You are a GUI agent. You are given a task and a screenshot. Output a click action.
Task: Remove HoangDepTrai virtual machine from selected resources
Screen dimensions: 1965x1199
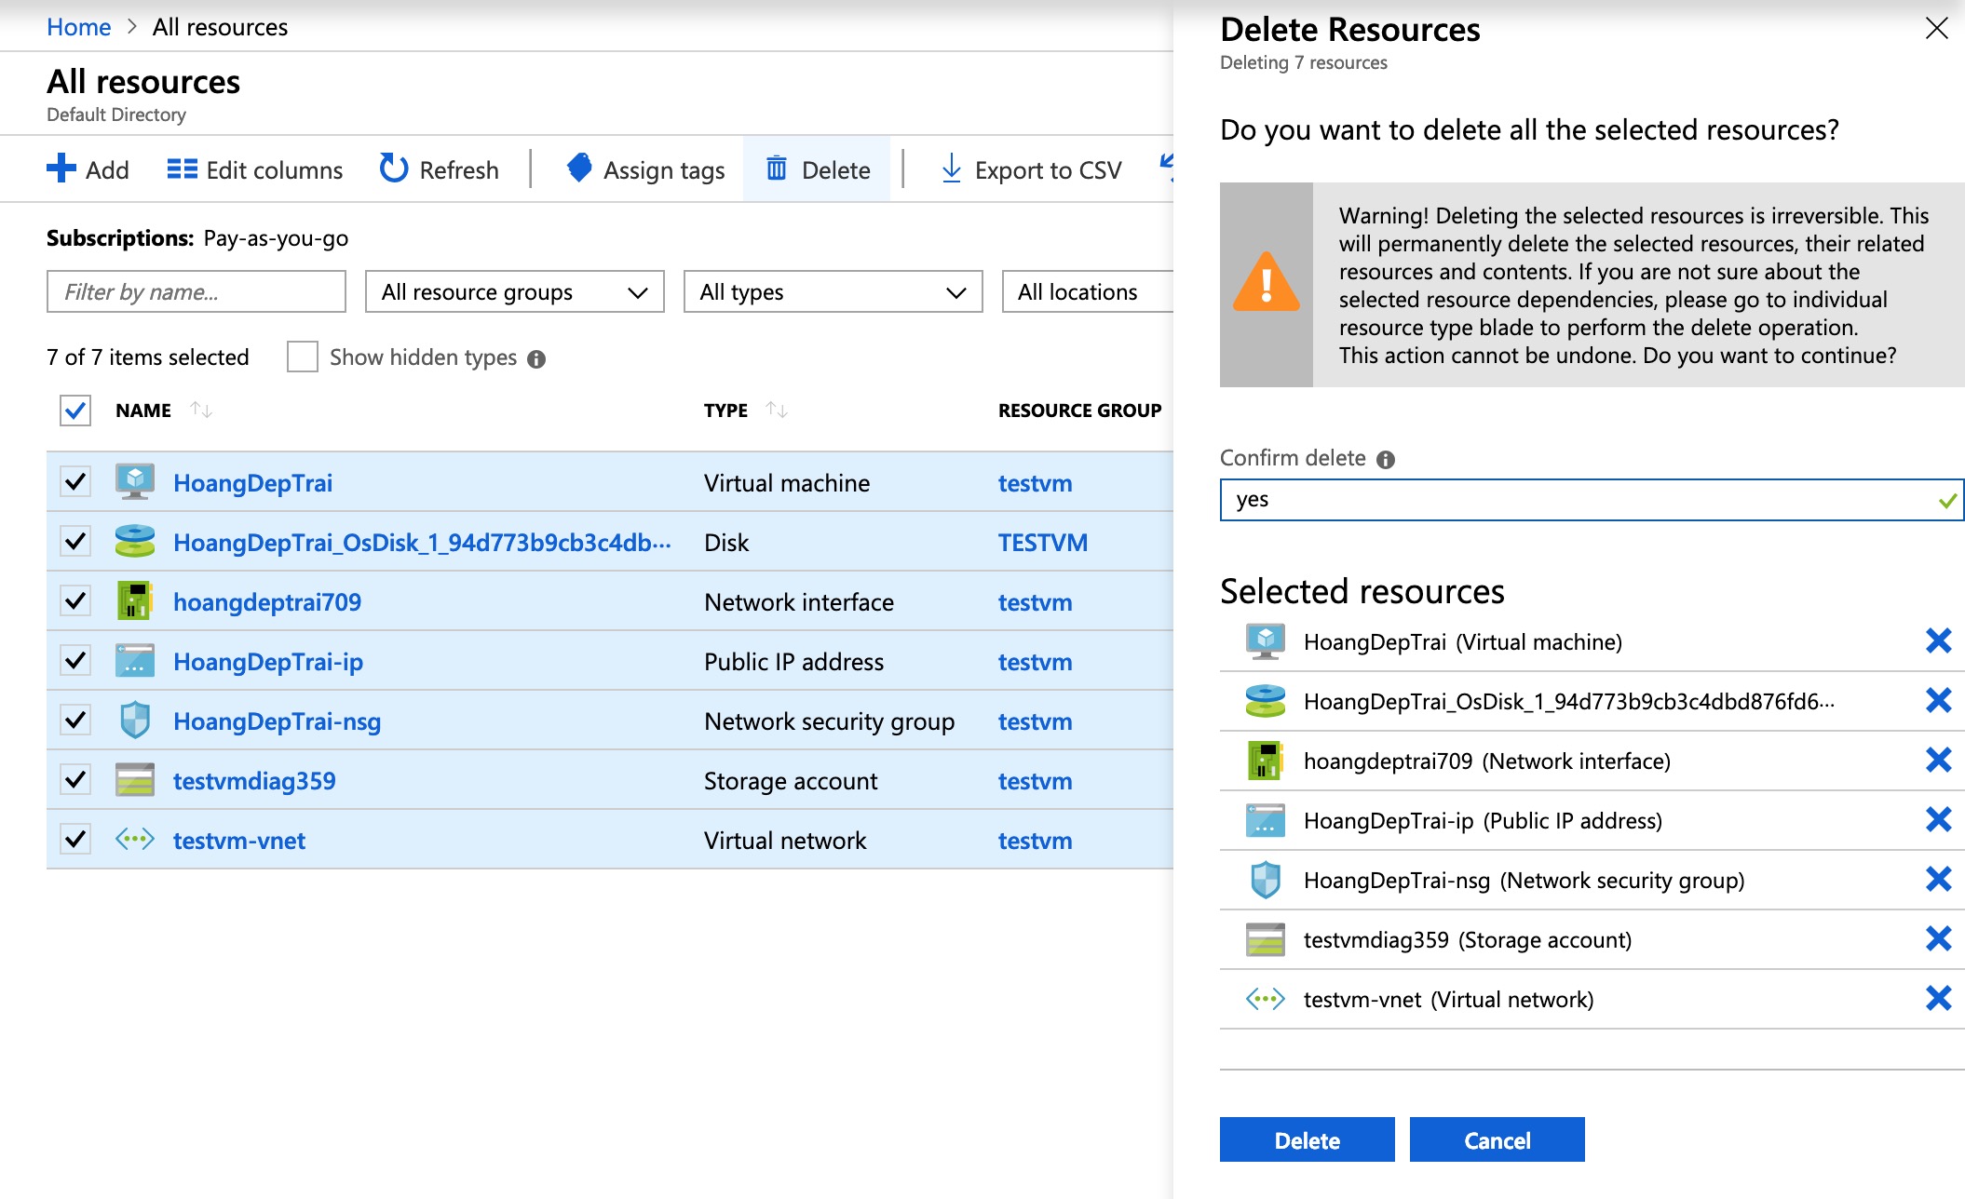(x=1938, y=641)
